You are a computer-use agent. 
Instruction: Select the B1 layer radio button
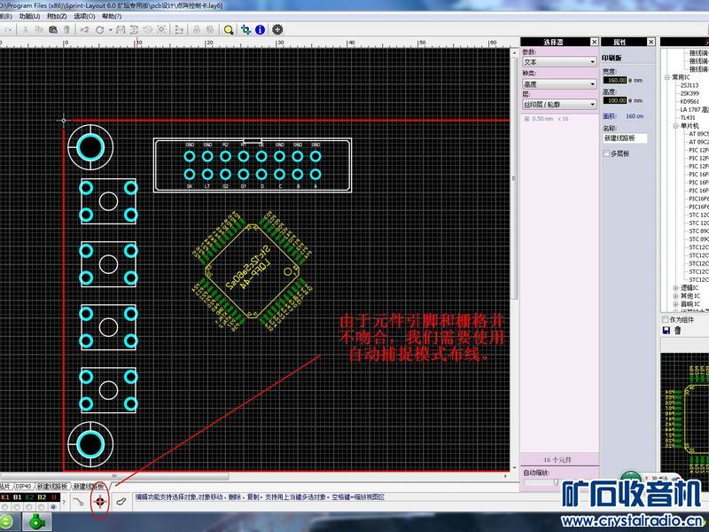click(x=17, y=506)
